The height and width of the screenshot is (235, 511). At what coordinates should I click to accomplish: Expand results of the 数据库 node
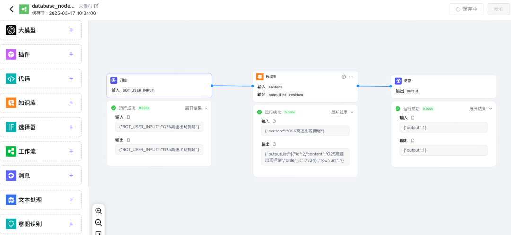click(x=342, y=112)
